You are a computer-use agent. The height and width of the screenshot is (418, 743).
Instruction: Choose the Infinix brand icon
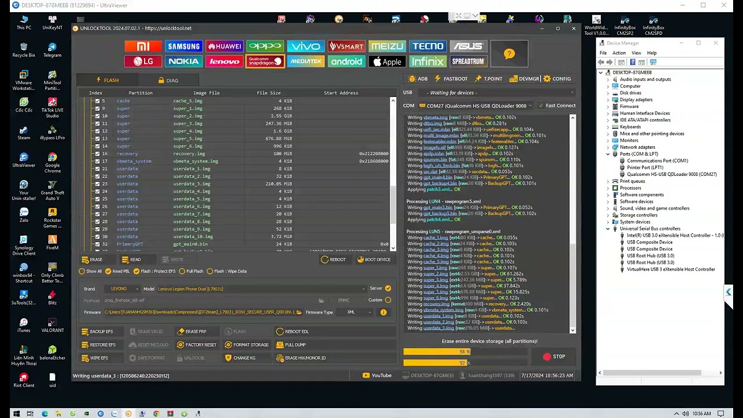[427, 61]
